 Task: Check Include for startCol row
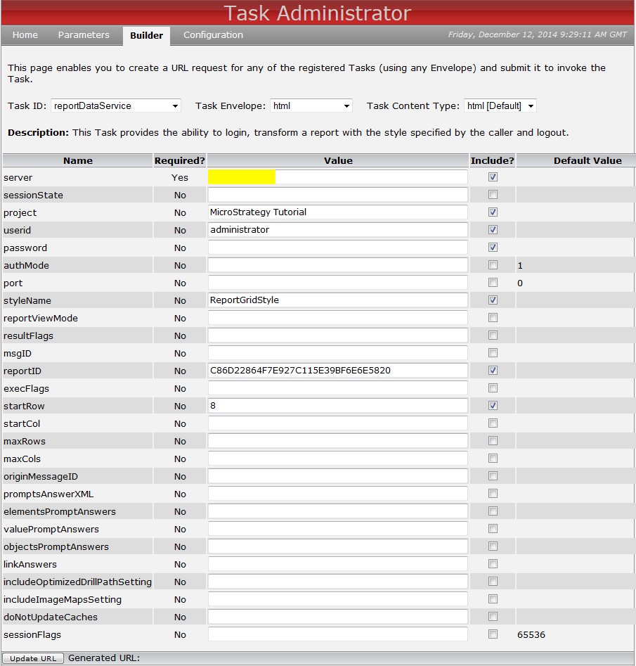(x=493, y=423)
